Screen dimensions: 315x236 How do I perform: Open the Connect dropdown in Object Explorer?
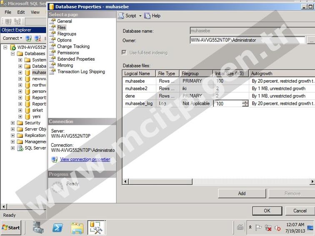point(12,38)
